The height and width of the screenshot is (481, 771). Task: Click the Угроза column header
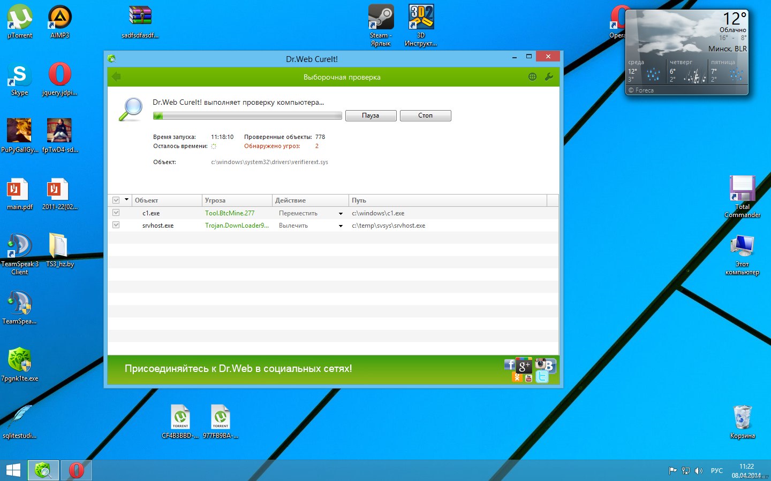pyautogui.click(x=237, y=200)
